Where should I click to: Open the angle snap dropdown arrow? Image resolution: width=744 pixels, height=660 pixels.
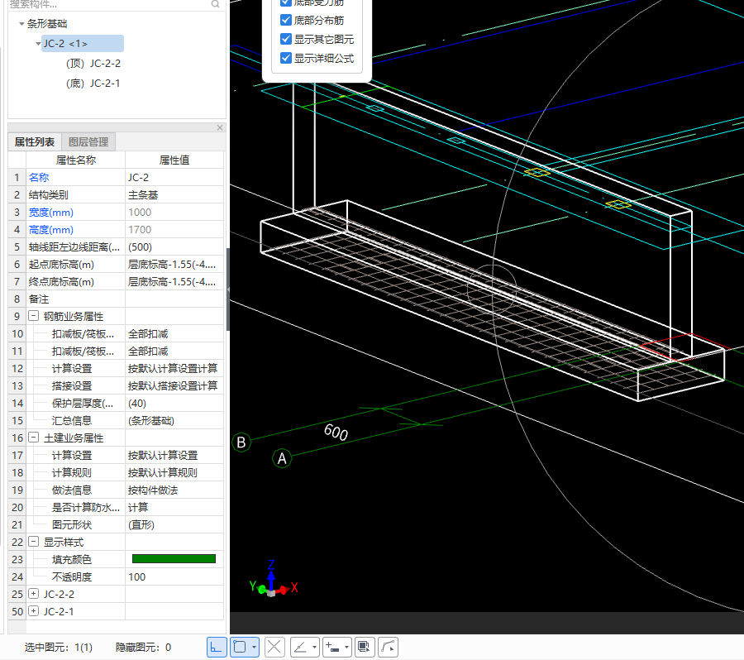pyautogui.click(x=315, y=647)
